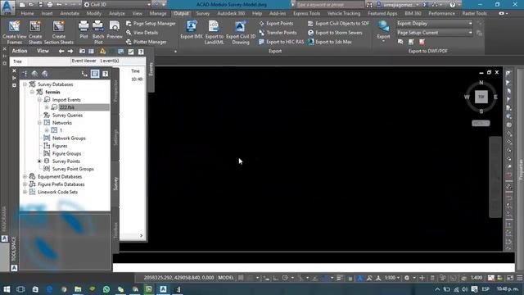Open the Manage ribbon tab

(158, 13)
